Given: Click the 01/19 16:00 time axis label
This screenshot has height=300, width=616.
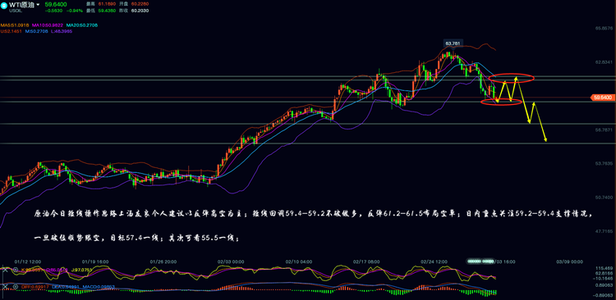Looking at the screenshot, I should click(x=95, y=261).
